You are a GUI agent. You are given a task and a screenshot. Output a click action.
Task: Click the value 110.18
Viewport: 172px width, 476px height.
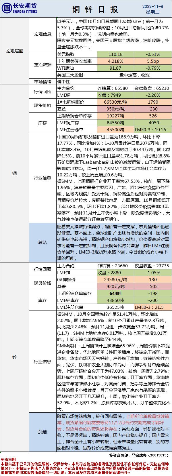(x=115, y=54)
